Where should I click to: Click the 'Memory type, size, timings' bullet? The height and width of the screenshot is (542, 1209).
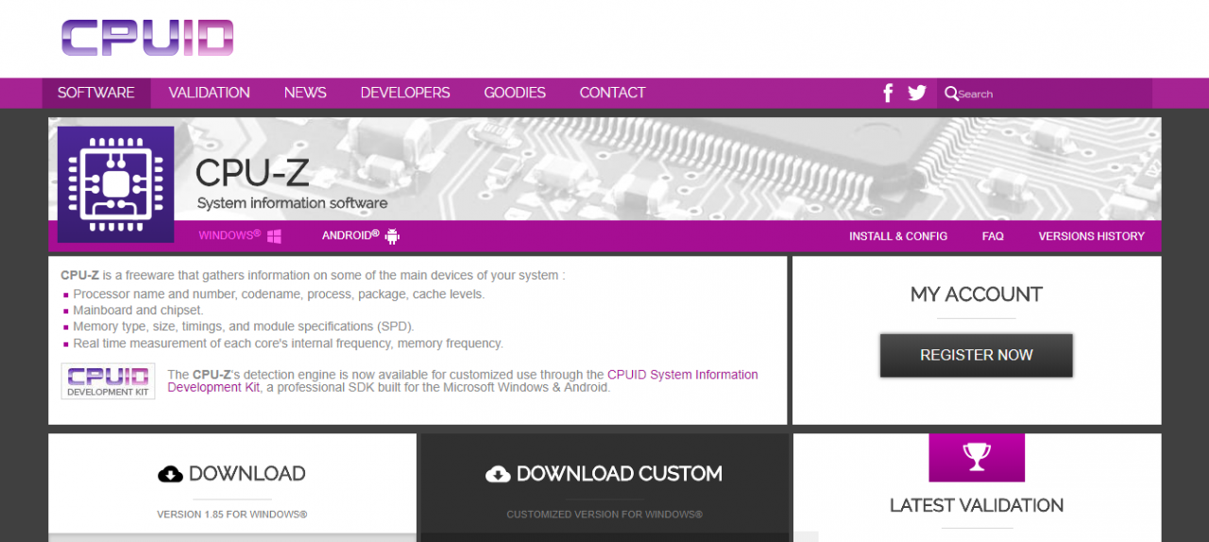point(244,327)
